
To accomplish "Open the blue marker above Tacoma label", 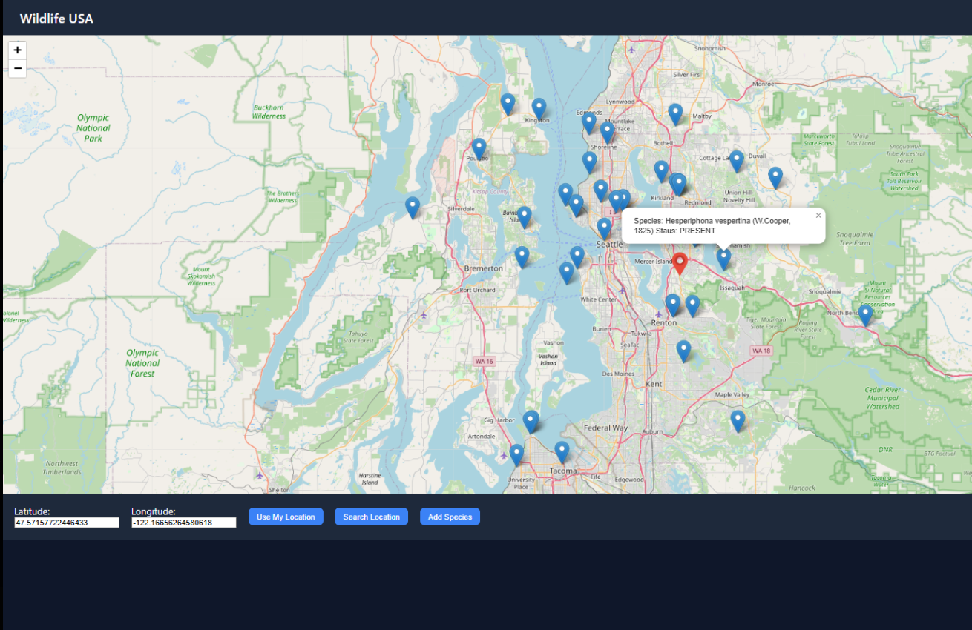I will (x=562, y=451).
